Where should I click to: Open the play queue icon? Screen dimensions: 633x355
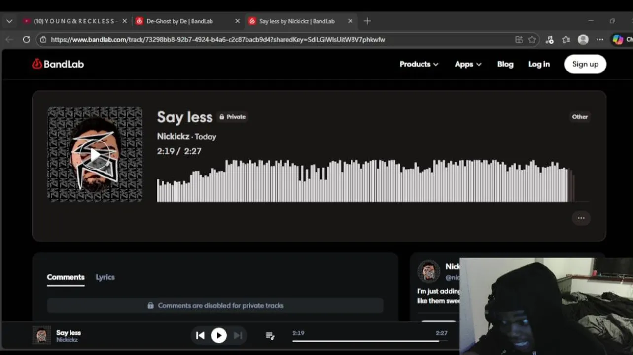[x=270, y=335]
